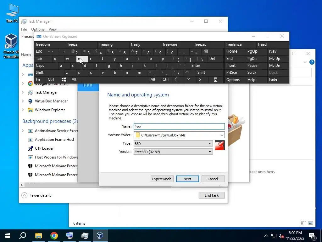
Task: Open the Type dropdown showing BSD
Action: [173, 143]
